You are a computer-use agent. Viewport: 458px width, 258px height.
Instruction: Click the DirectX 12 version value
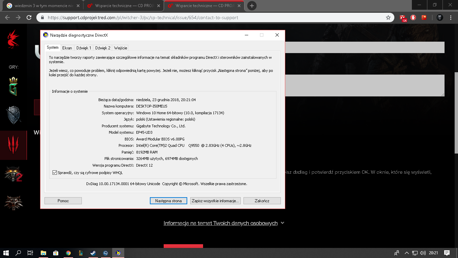[x=144, y=165]
